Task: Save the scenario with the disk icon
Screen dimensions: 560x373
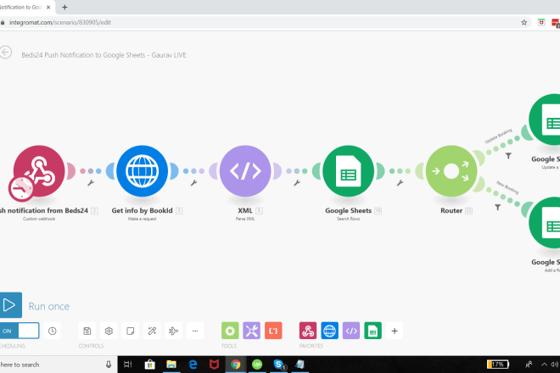Action: tap(87, 331)
